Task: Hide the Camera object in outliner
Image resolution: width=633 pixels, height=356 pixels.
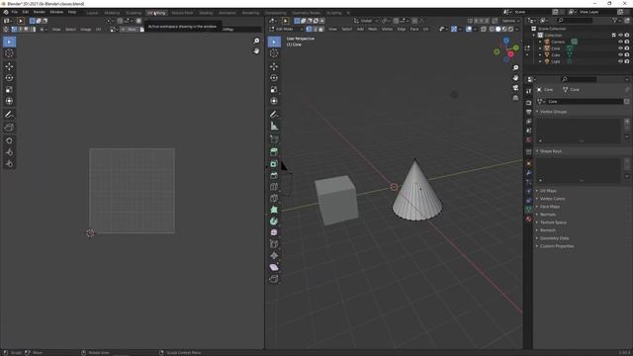Action: tap(620, 42)
